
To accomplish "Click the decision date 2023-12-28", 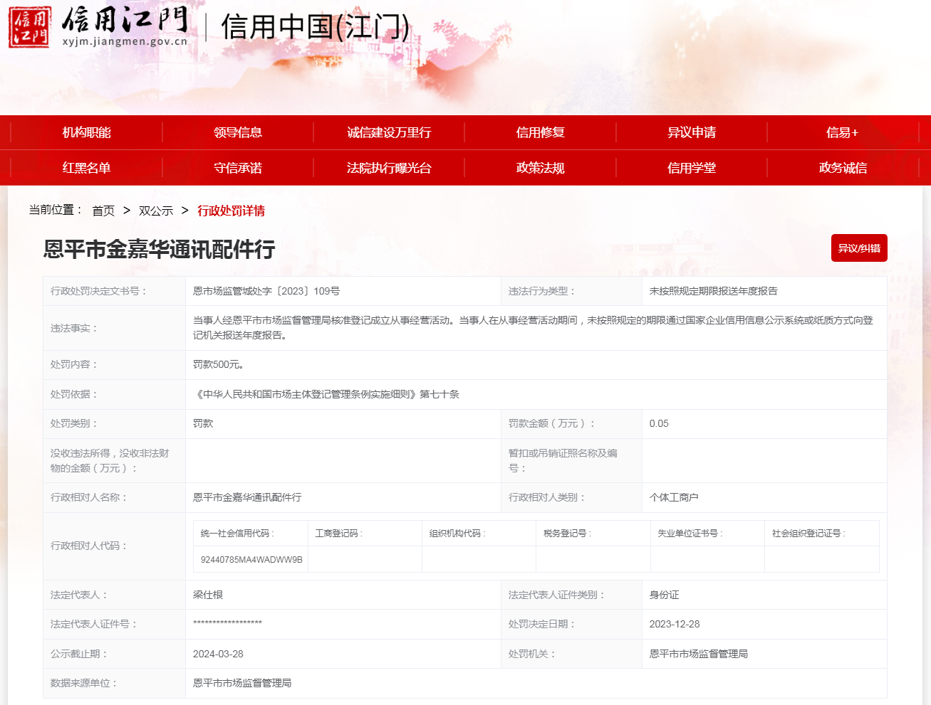I will pyautogui.click(x=675, y=624).
